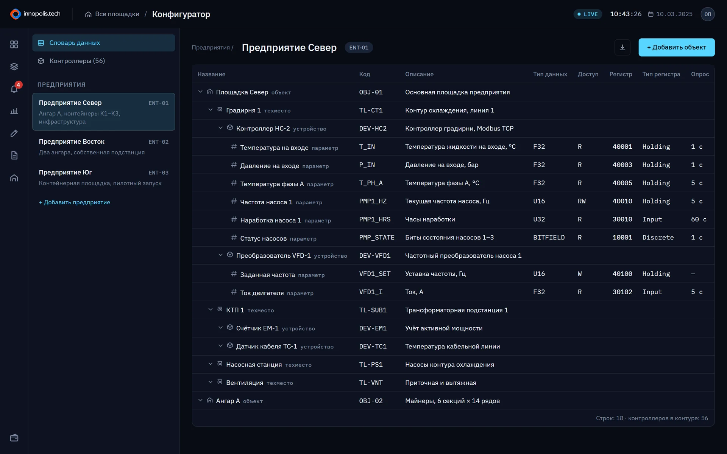Expand the Ангар А object row
The height and width of the screenshot is (454, 727).
coord(200,400)
